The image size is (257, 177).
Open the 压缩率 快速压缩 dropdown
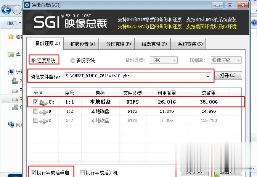(x=226, y=60)
